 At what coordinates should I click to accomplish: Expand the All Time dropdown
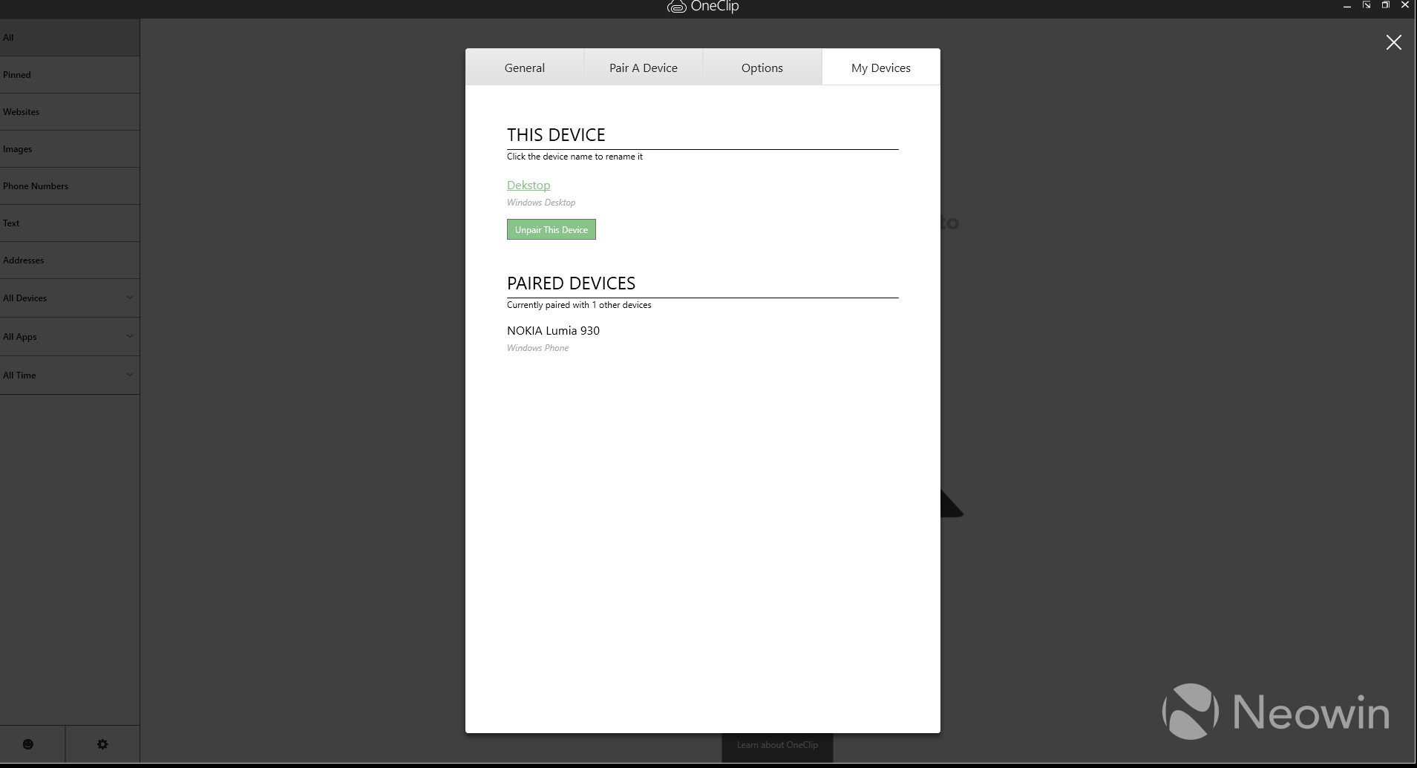coord(70,375)
